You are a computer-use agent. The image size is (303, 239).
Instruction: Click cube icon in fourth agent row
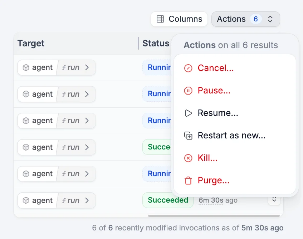26,147
